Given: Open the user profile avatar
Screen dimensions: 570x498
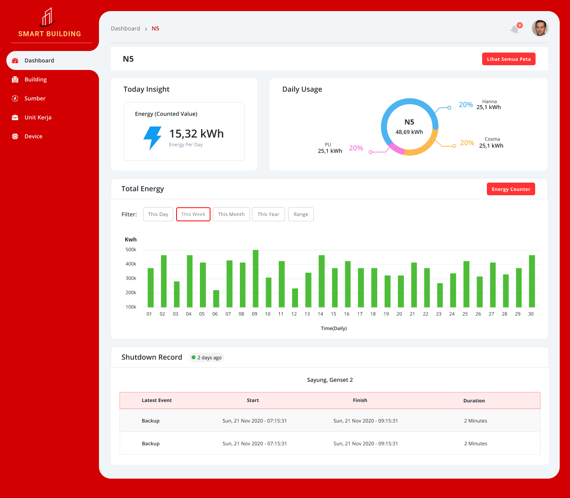Looking at the screenshot, I should 540,28.
